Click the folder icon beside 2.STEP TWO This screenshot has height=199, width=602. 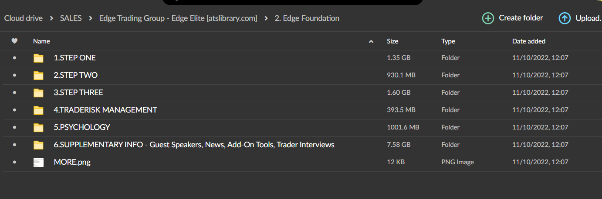[39, 76]
